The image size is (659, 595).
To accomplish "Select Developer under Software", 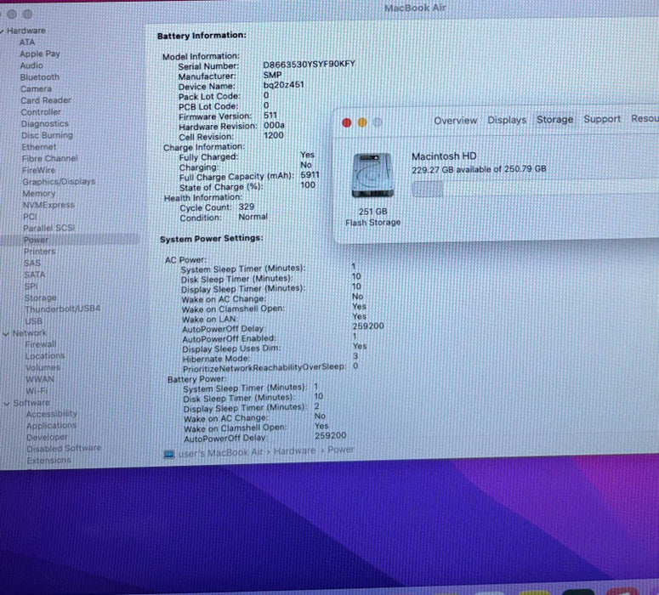I will tap(47, 437).
